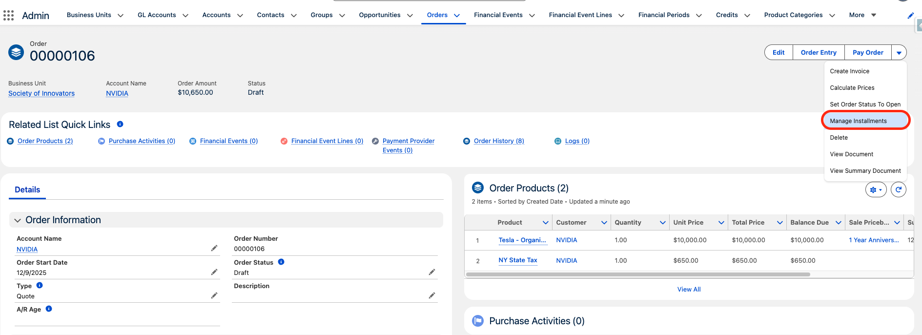Viewport: 922px width, 335px height.
Task: Edit Account Name with its pencil icon
Action: 214,248
